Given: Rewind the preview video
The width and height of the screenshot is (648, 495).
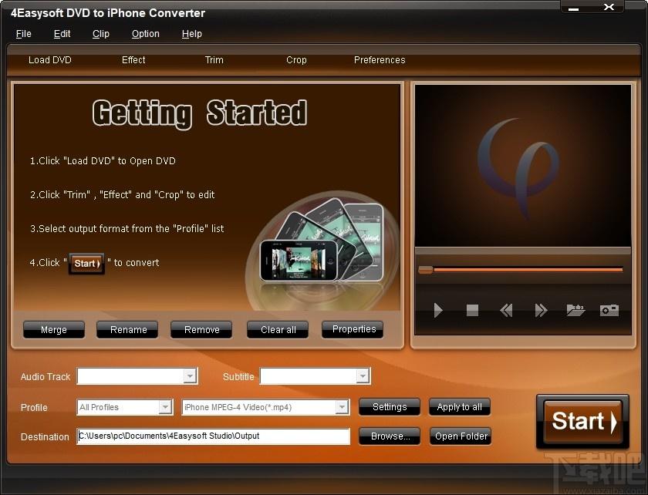Looking at the screenshot, I should coord(506,310).
